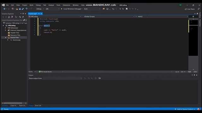
Task: Open the Auto dropdown in toolbar
Action: coord(92,9)
